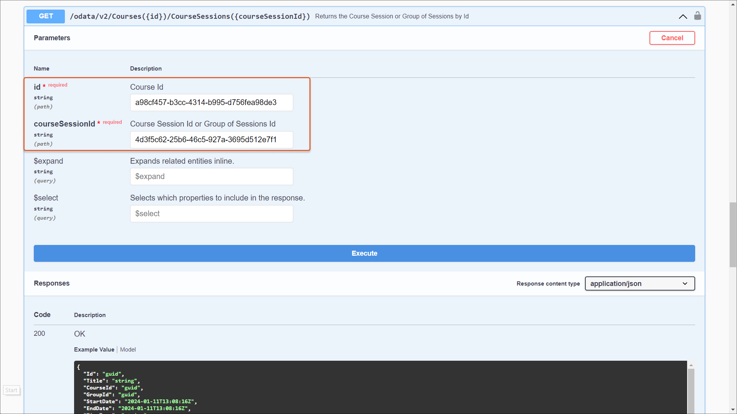
Task: Click the example JSON box scrollbar thumb
Action: [x=691, y=391]
